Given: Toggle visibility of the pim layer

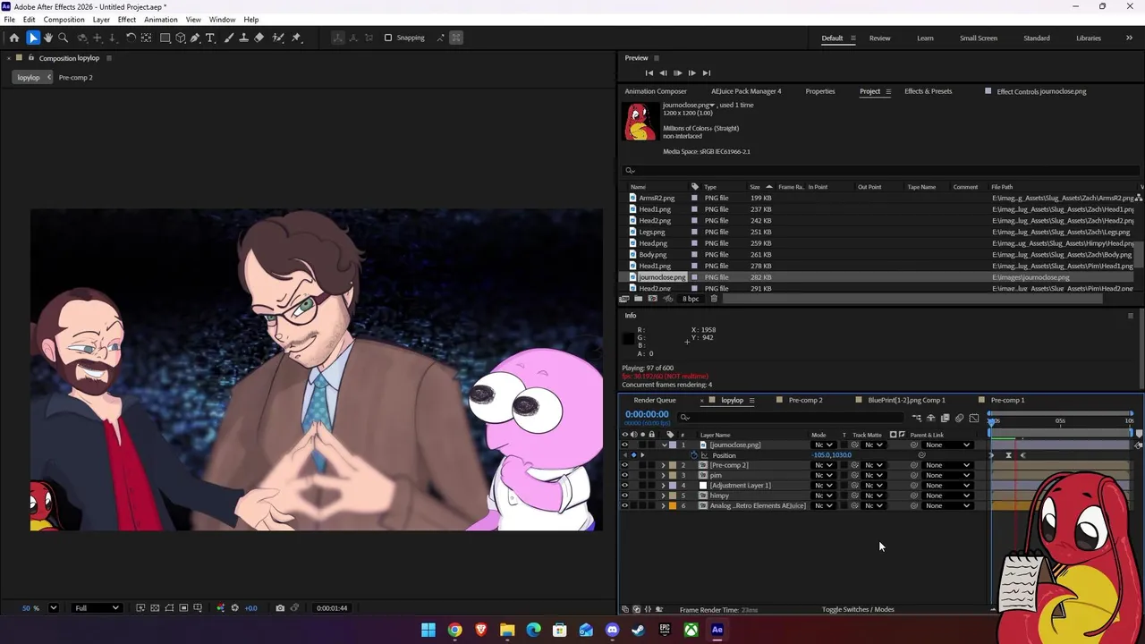Looking at the screenshot, I should (x=624, y=475).
